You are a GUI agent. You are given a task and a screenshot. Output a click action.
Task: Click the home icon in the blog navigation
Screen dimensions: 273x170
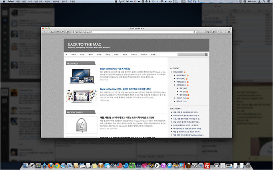coord(66,55)
